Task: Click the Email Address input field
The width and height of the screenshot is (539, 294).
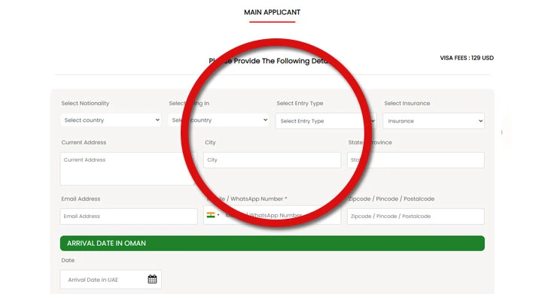Action: pos(129,217)
